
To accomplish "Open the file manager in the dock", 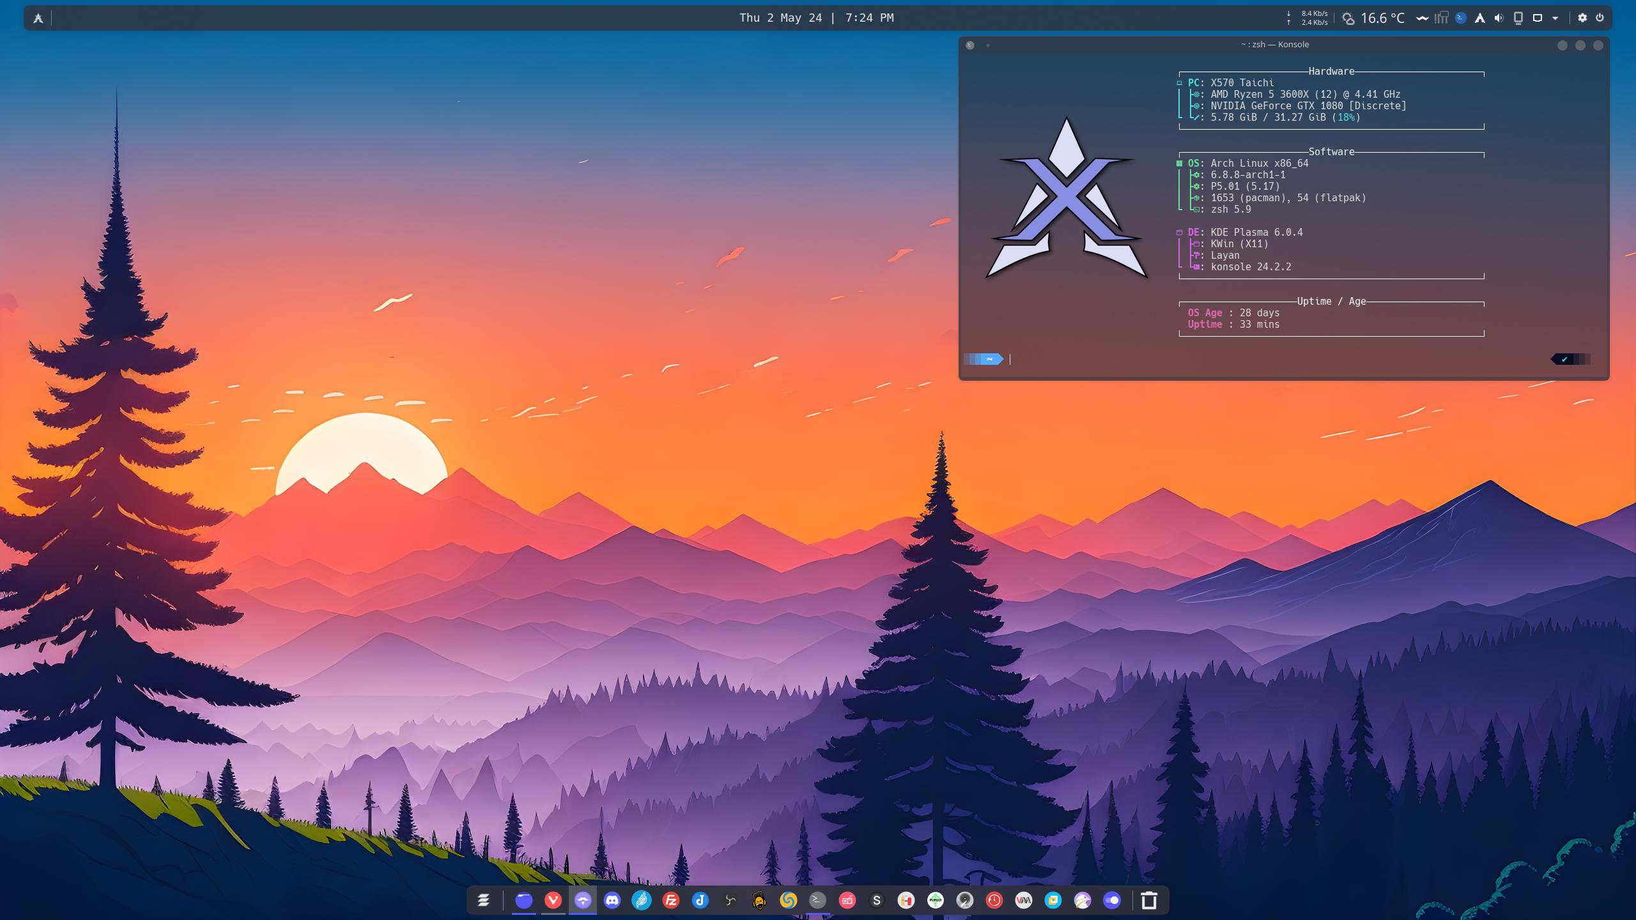I will [x=523, y=901].
